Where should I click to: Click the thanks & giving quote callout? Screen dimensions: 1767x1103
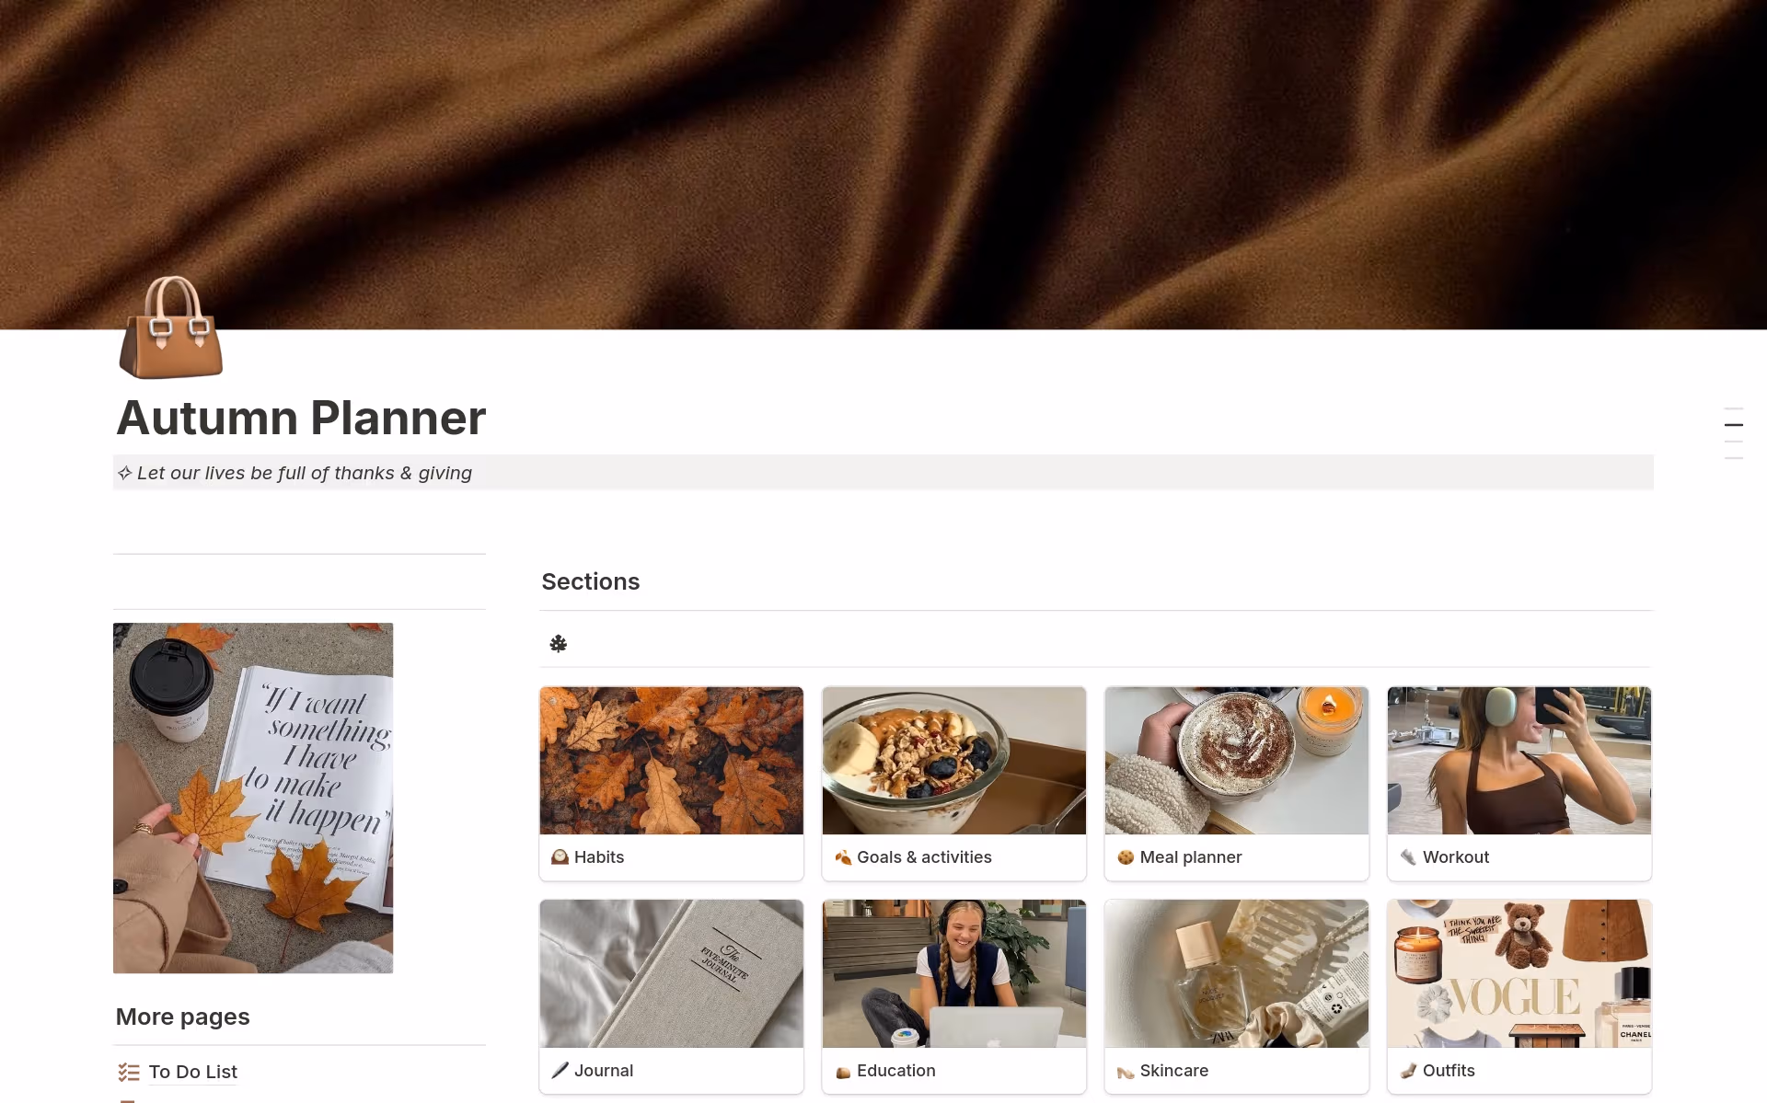click(883, 473)
